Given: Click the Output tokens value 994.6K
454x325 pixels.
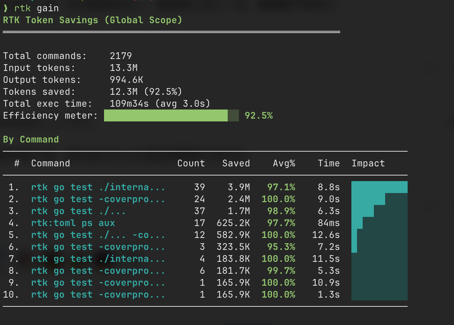Looking at the screenshot, I should pyautogui.click(x=127, y=80).
